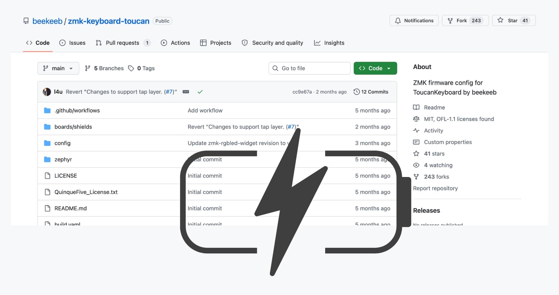
Task: Open the boards/shields row Revert commit message
Action: click(x=243, y=127)
